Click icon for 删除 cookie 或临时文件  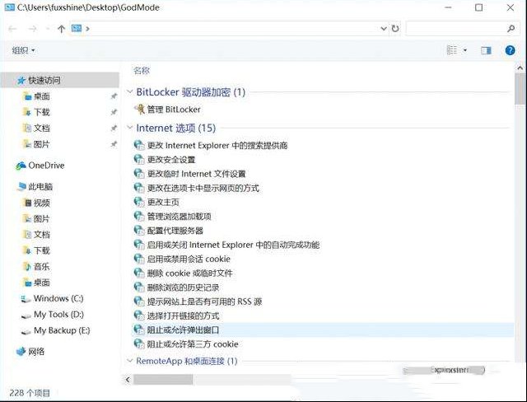click(139, 273)
